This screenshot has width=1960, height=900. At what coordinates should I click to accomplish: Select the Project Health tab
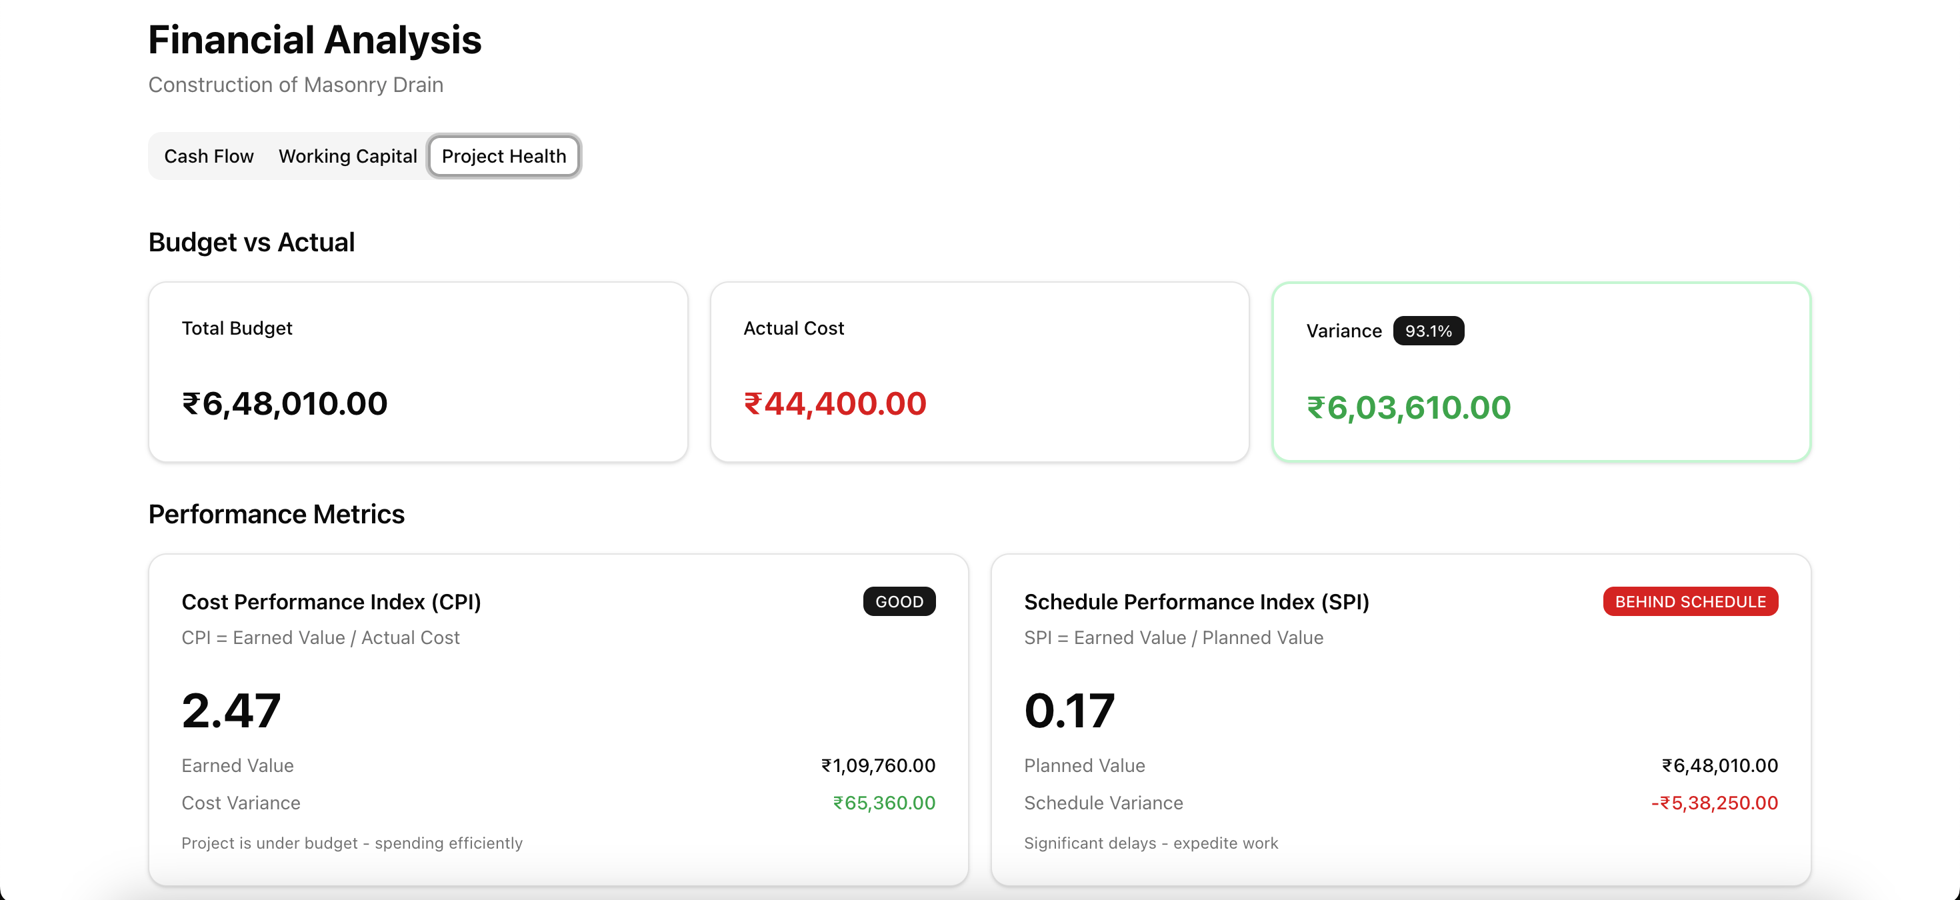point(504,156)
